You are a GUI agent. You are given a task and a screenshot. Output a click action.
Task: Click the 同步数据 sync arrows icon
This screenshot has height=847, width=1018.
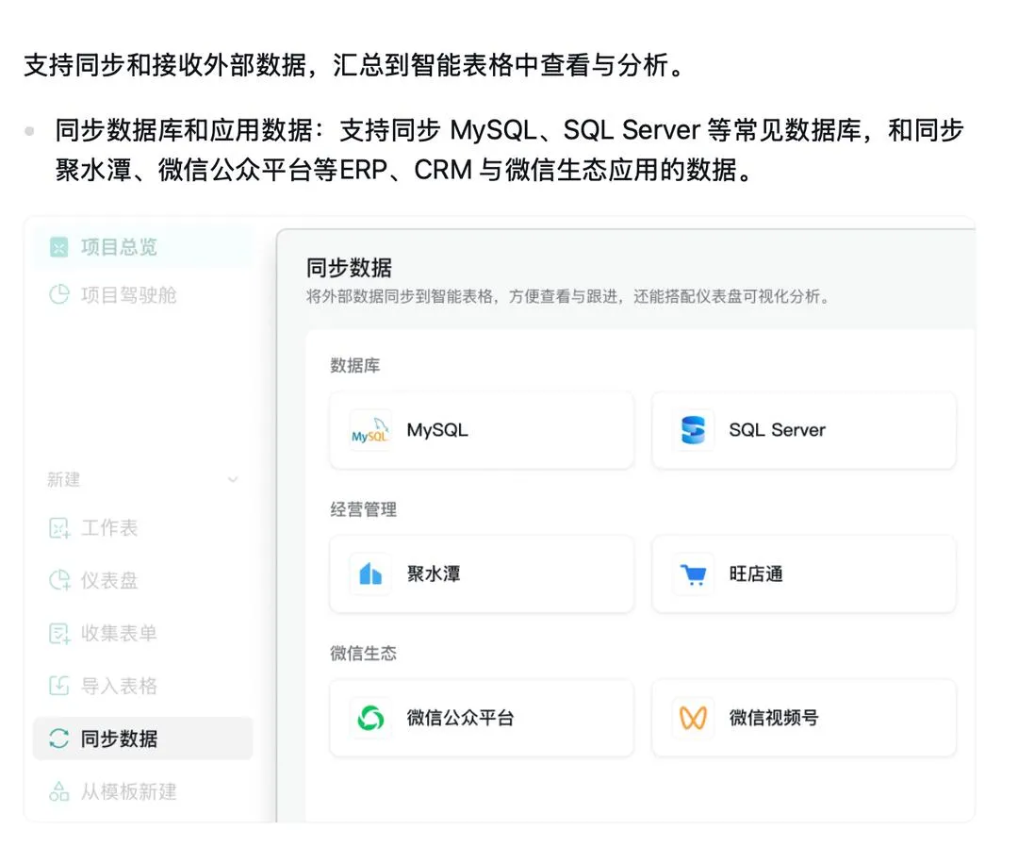[59, 739]
